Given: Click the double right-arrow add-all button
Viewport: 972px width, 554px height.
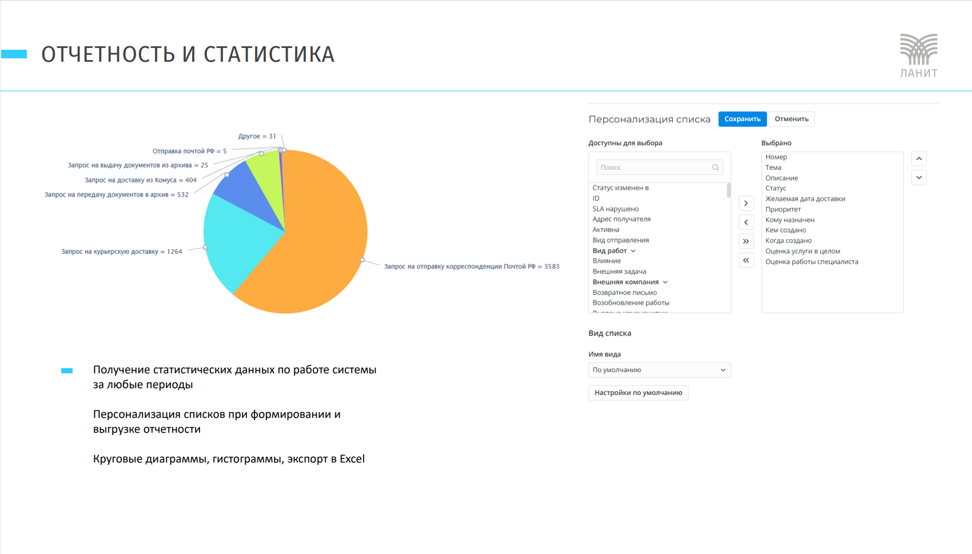Looking at the screenshot, I should (746, 241).
